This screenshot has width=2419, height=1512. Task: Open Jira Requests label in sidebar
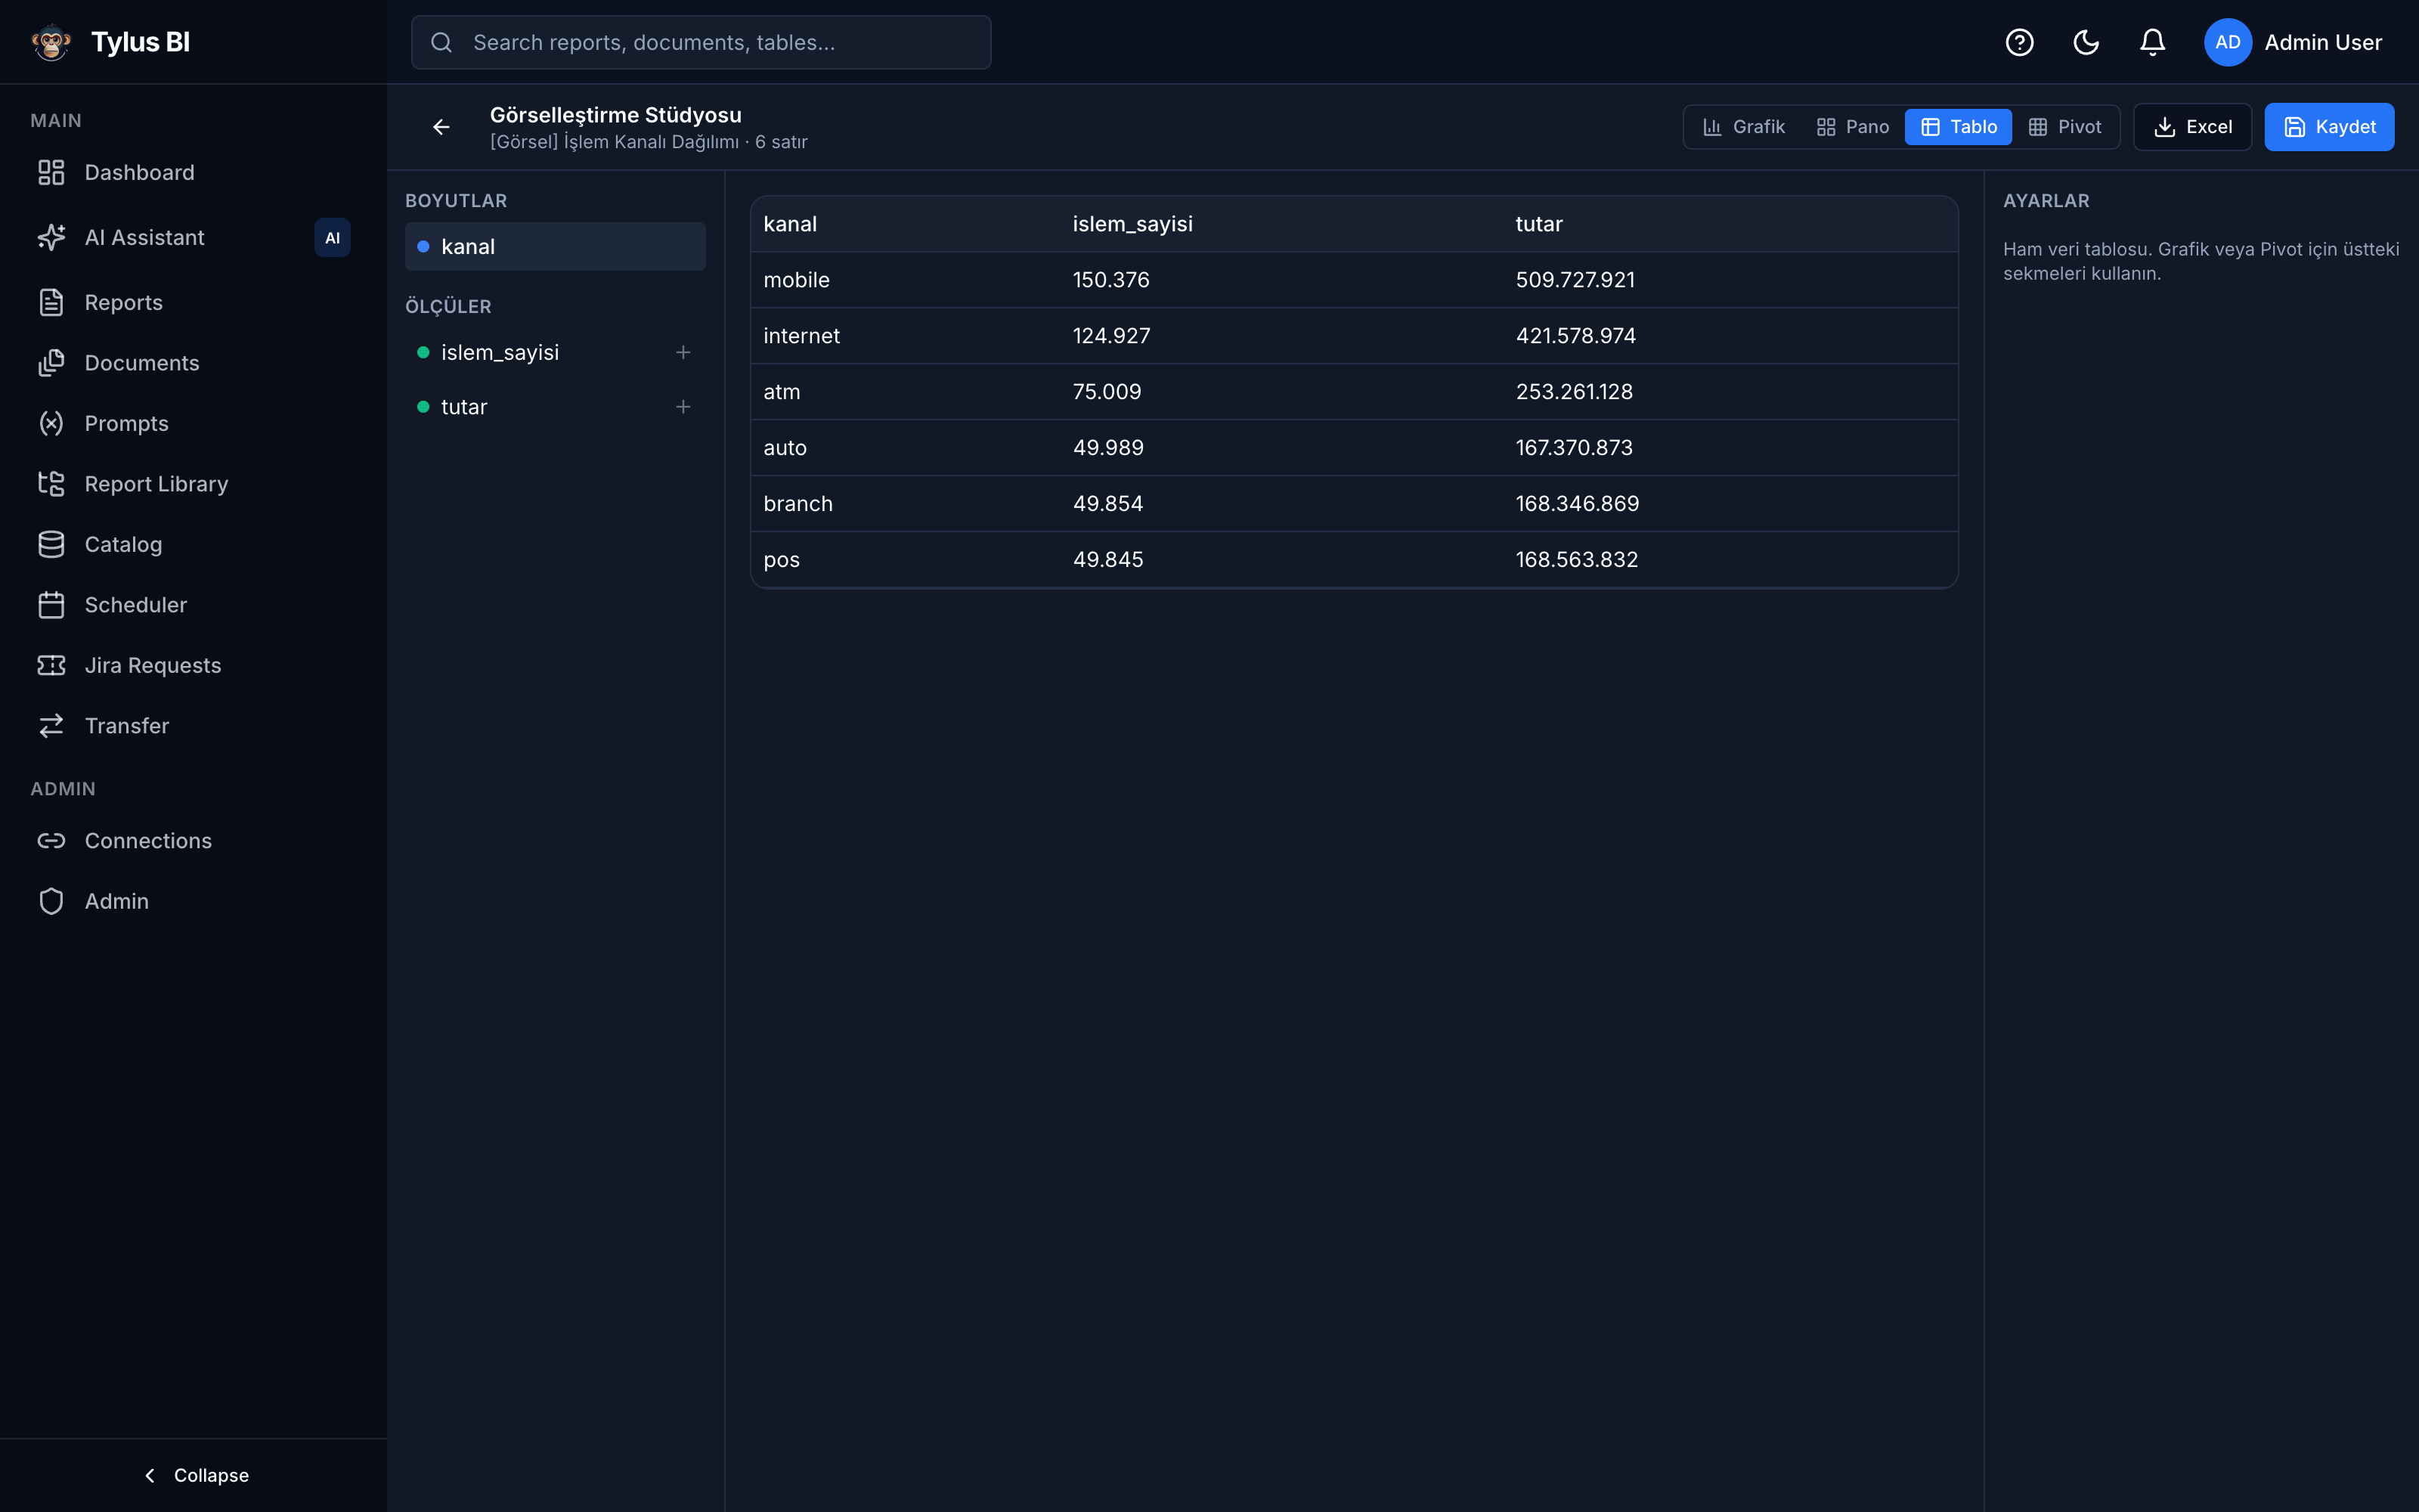153,665
